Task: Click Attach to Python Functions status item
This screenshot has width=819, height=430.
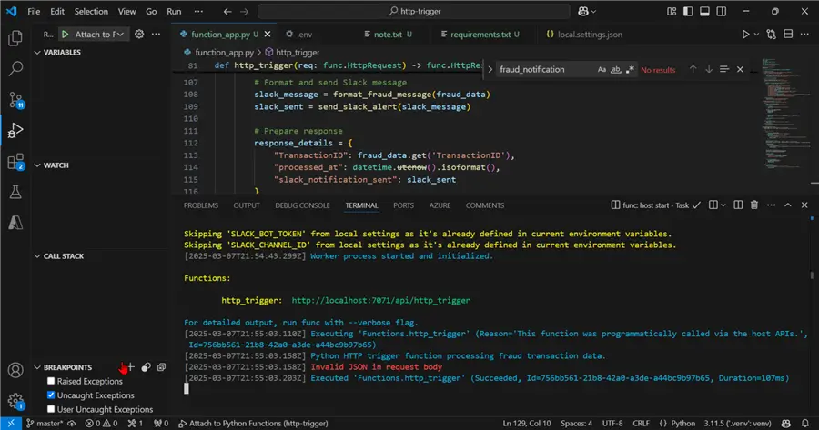Action: (254, 424)
